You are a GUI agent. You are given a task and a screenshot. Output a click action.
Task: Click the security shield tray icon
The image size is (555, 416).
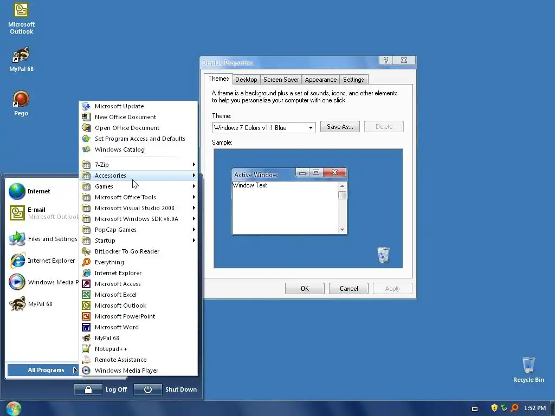click(494, 408)
